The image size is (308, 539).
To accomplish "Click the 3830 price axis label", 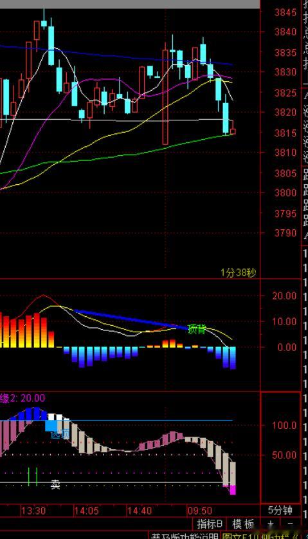I will (x=285, y=72).
